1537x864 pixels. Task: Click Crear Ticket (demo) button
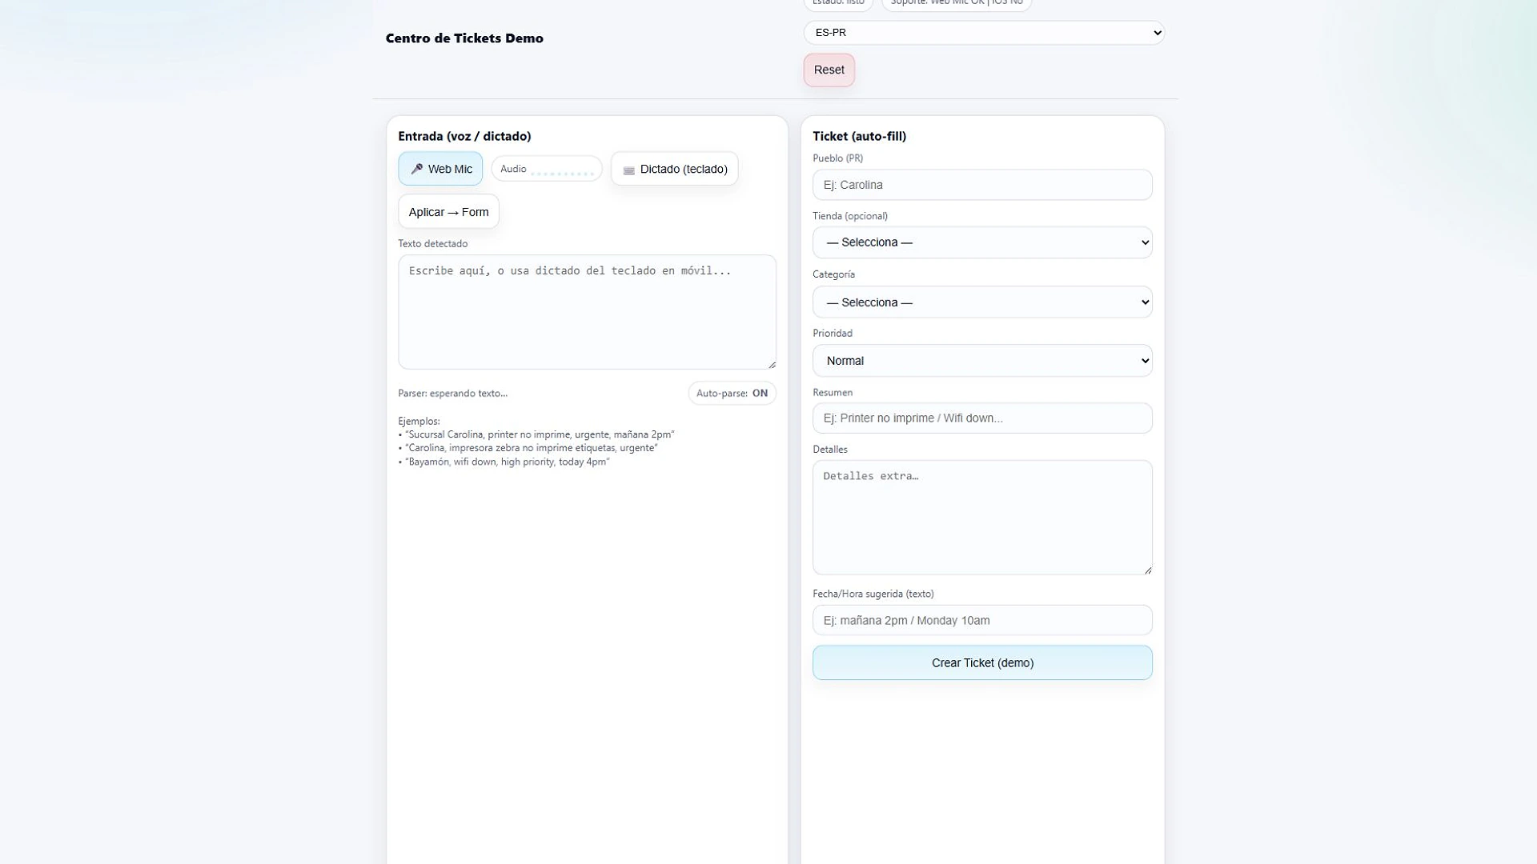click(x=982, y=662)
